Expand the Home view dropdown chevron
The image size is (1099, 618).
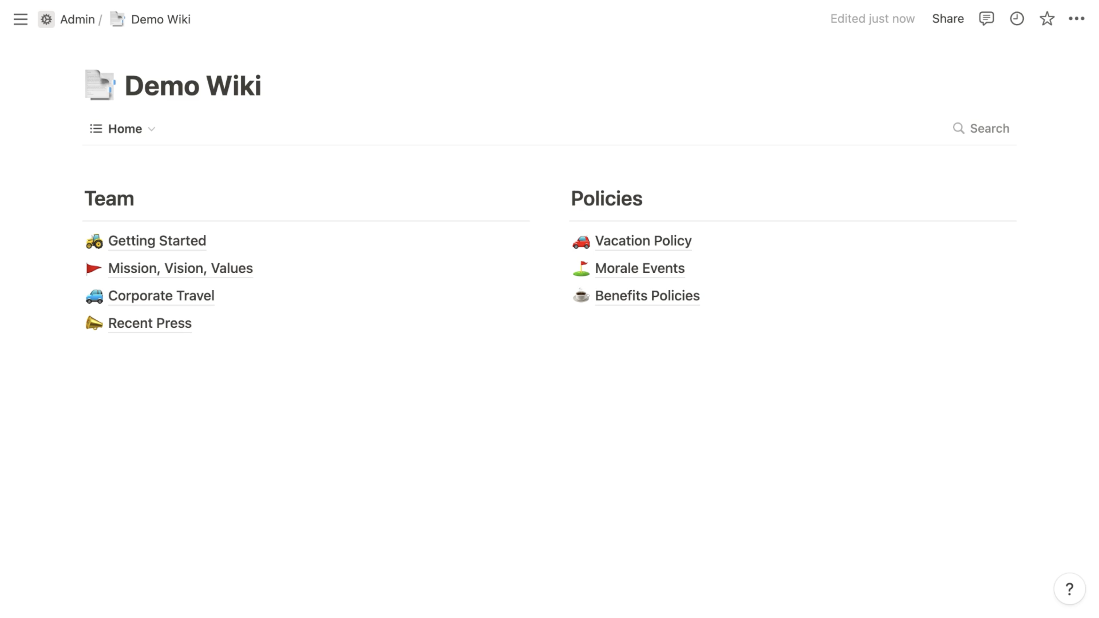[151, 129]
